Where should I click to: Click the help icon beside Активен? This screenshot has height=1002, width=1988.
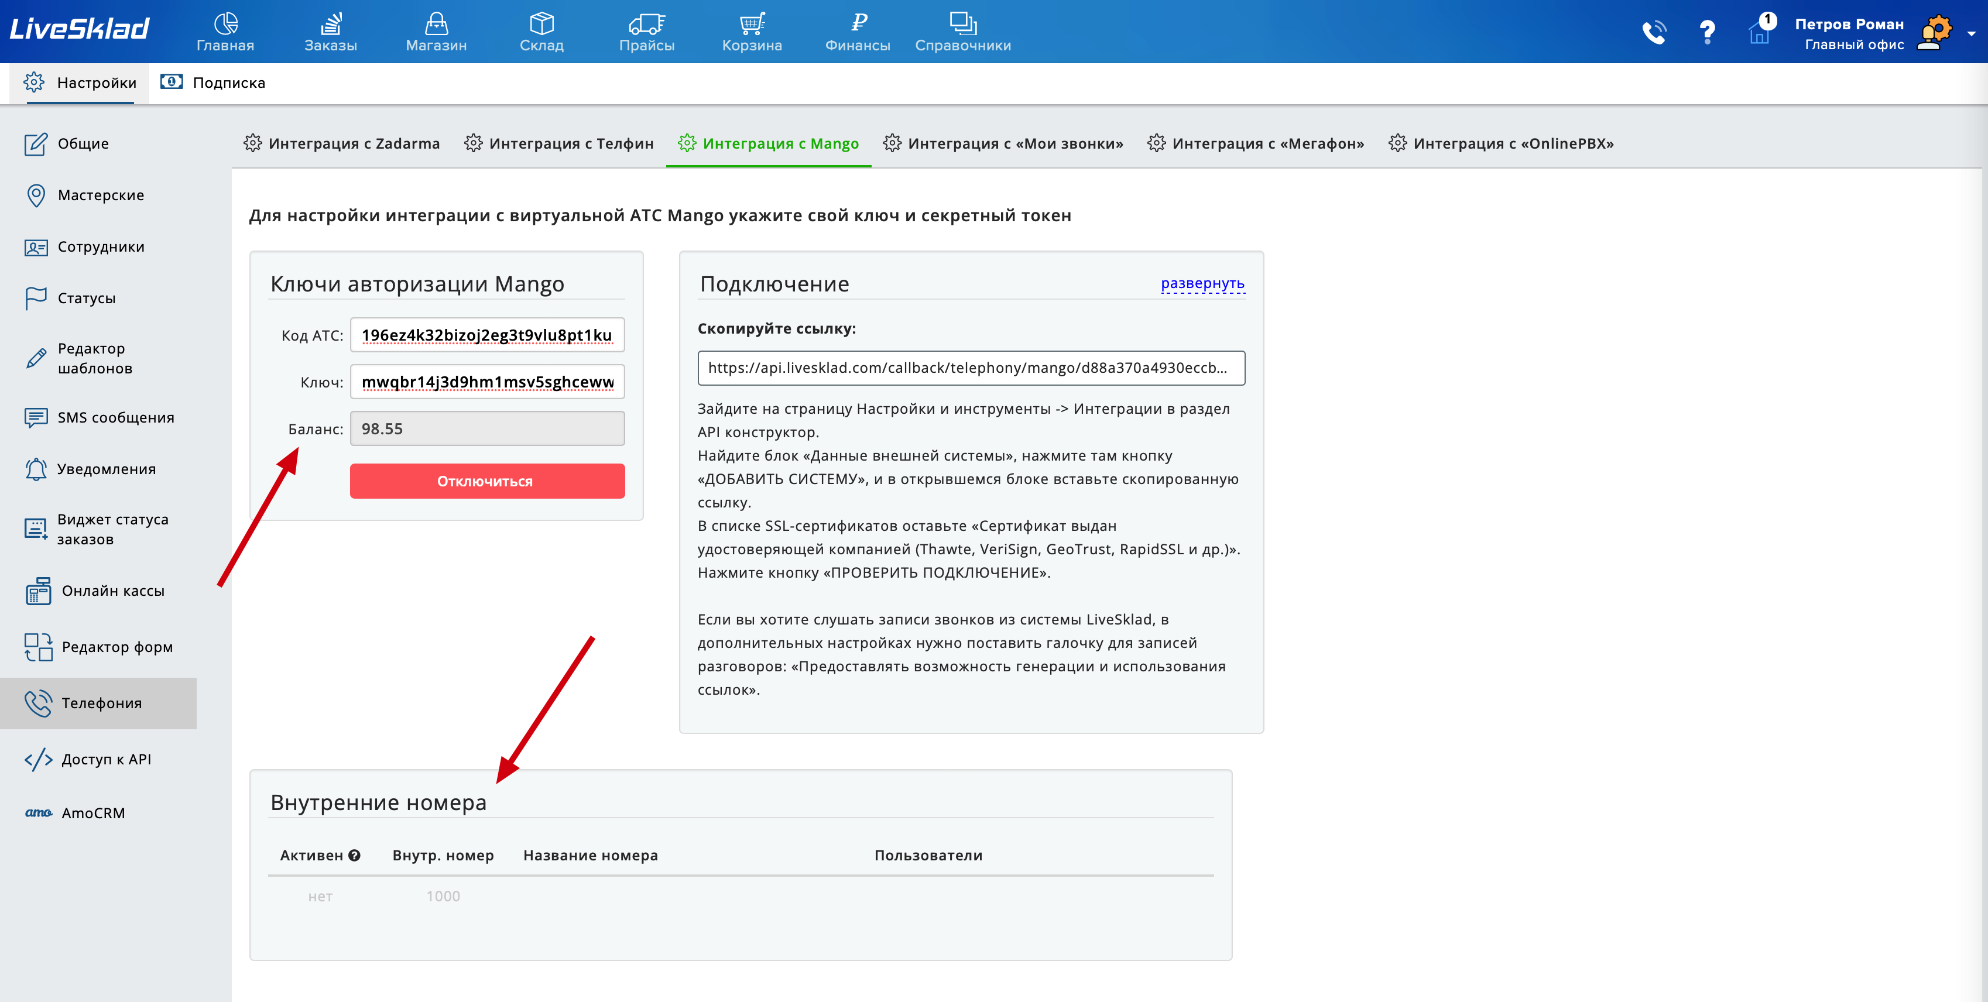(354, 856)
